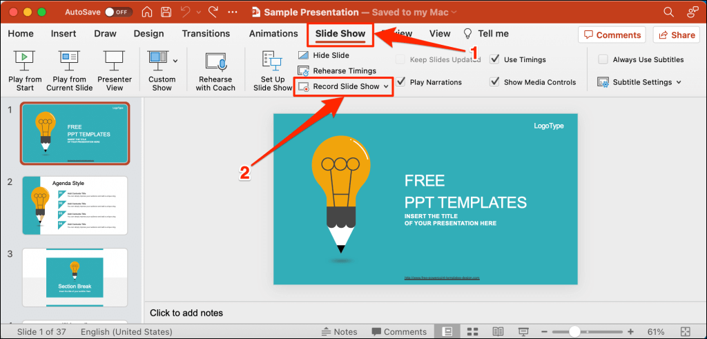This screenshot has width=707, height=339.
Task: Uncheck Use Timings
Action: 494,59
